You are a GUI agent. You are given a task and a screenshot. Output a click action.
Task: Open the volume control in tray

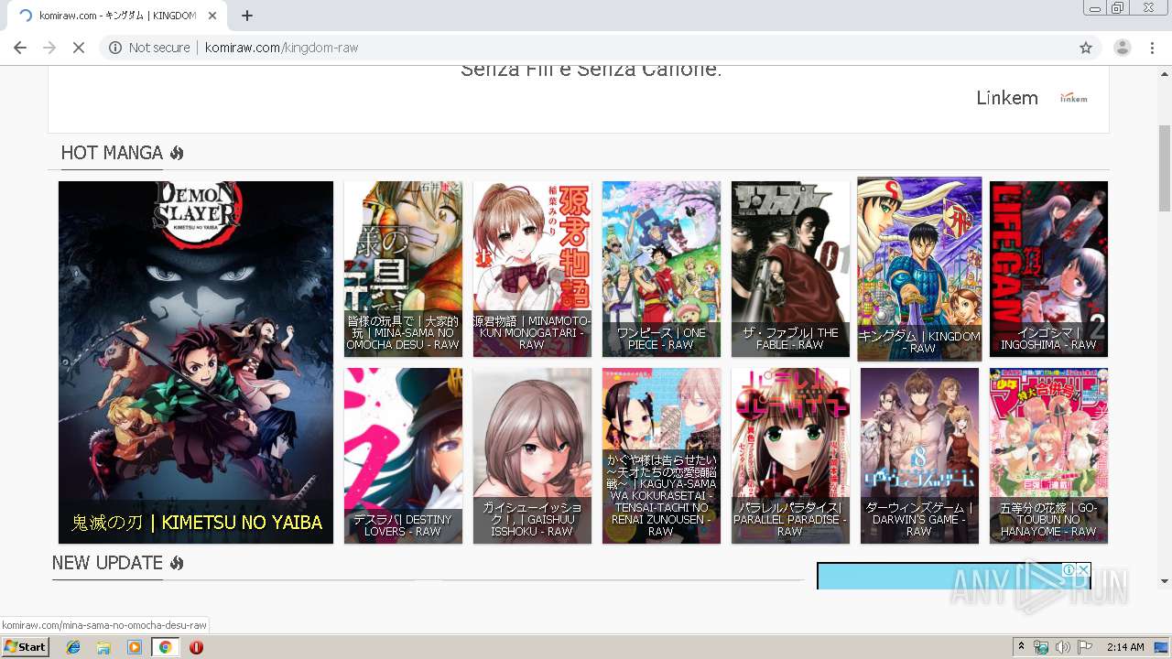(1062, 647)
